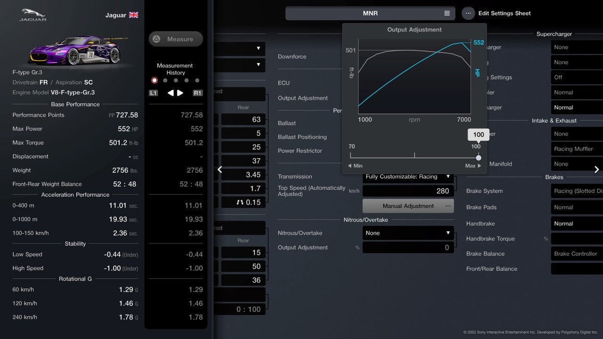Image resolution: width=603 pixels, height=339 pixels.
Task: Click the Front/Rear Balance field
Action: [577, 269]
